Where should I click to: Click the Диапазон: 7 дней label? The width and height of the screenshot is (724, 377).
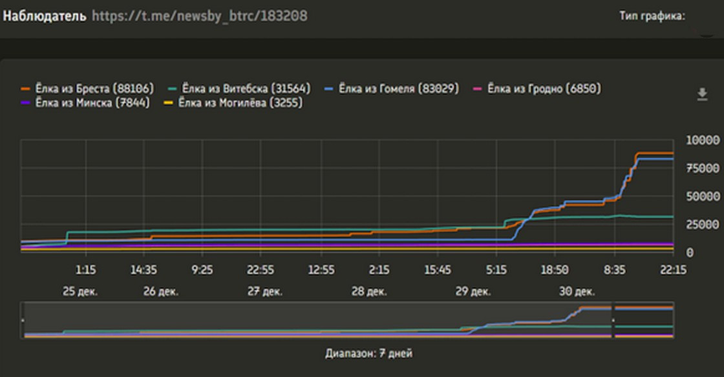click(x=368, y=354)
